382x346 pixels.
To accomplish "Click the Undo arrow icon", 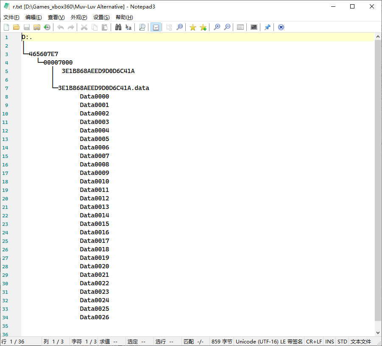I will click(61, 27).
